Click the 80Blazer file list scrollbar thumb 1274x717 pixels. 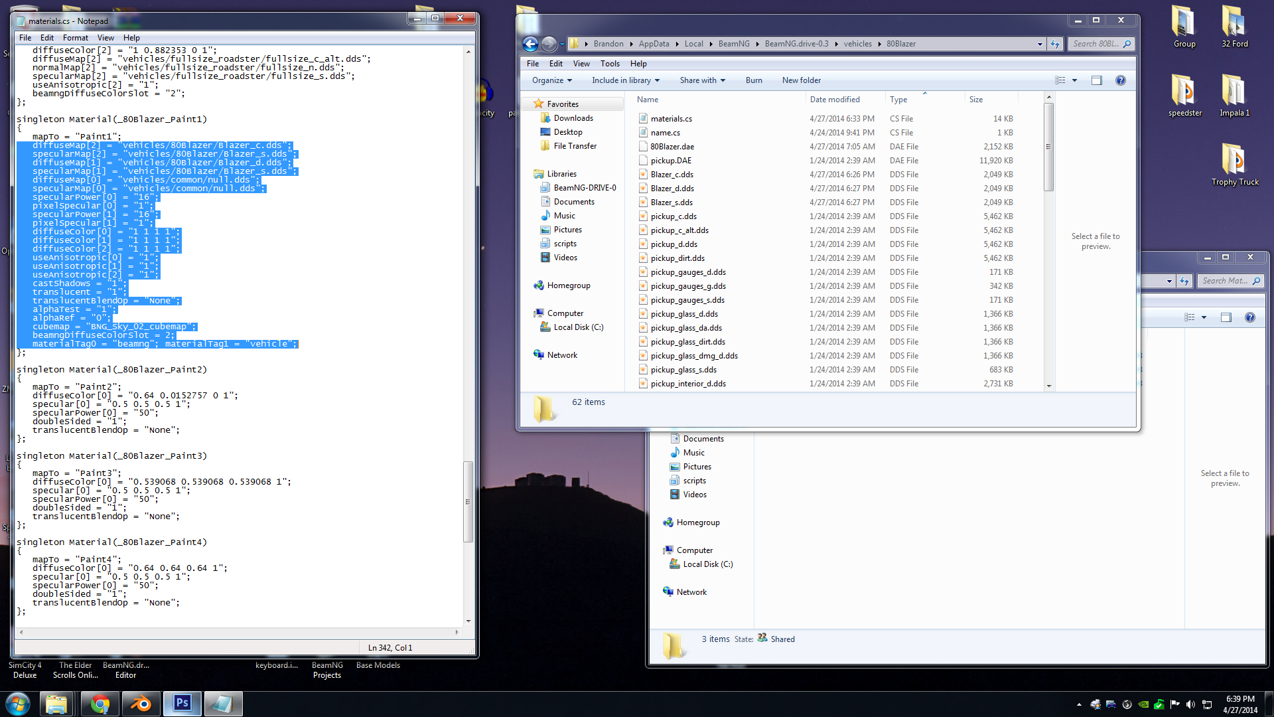click(x=1048, y=147)
